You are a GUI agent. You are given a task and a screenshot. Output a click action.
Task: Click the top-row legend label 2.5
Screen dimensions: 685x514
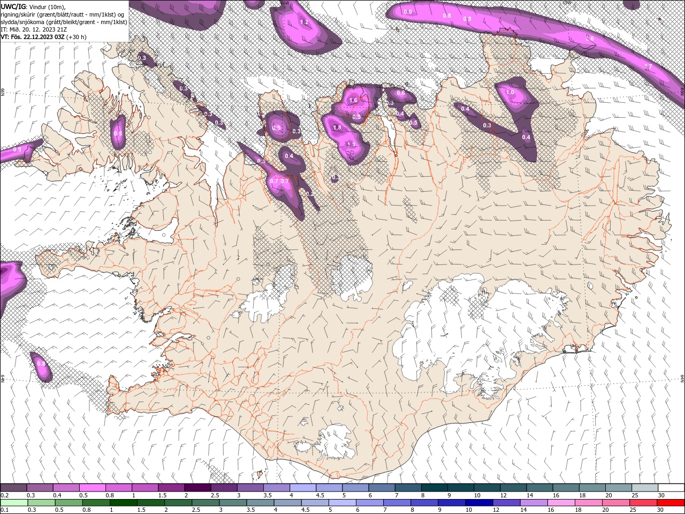(x=215, y=495)
